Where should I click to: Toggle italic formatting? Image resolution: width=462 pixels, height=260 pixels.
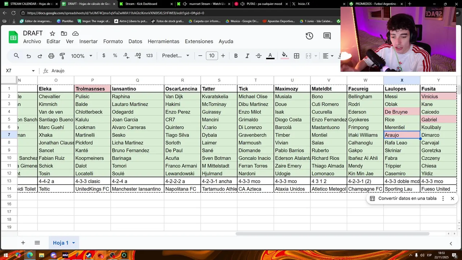click(247, 56)
